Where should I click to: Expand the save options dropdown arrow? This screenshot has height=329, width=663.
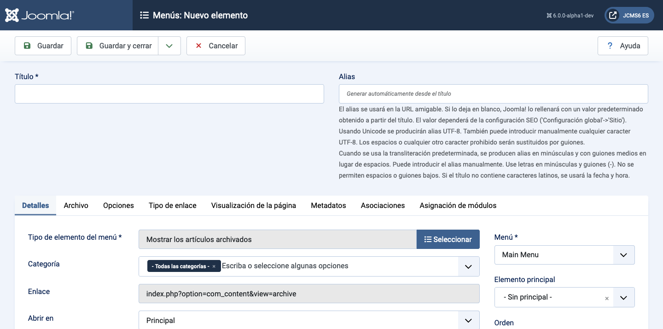click(x=169, y=46)
